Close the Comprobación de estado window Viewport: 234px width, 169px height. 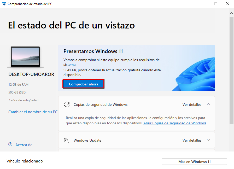point(227,4)
